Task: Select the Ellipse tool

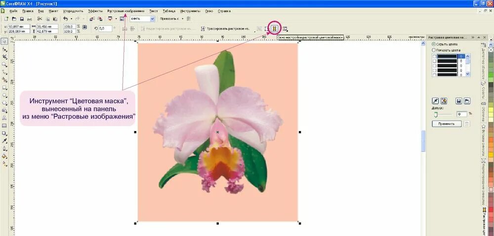Action: pyautogui.click(x=4, y=95)
